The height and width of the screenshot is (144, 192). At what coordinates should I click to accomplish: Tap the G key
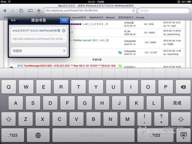point(85,103)
